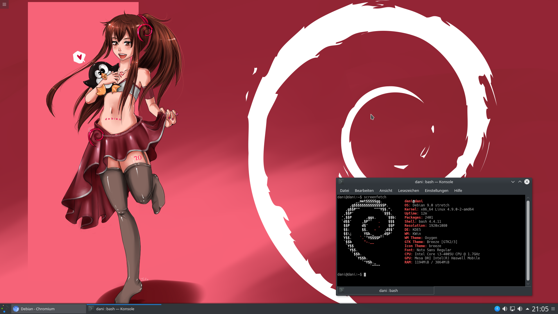558x314 pixels.
Task: Open the KDE application launcher
Action: 5,309
